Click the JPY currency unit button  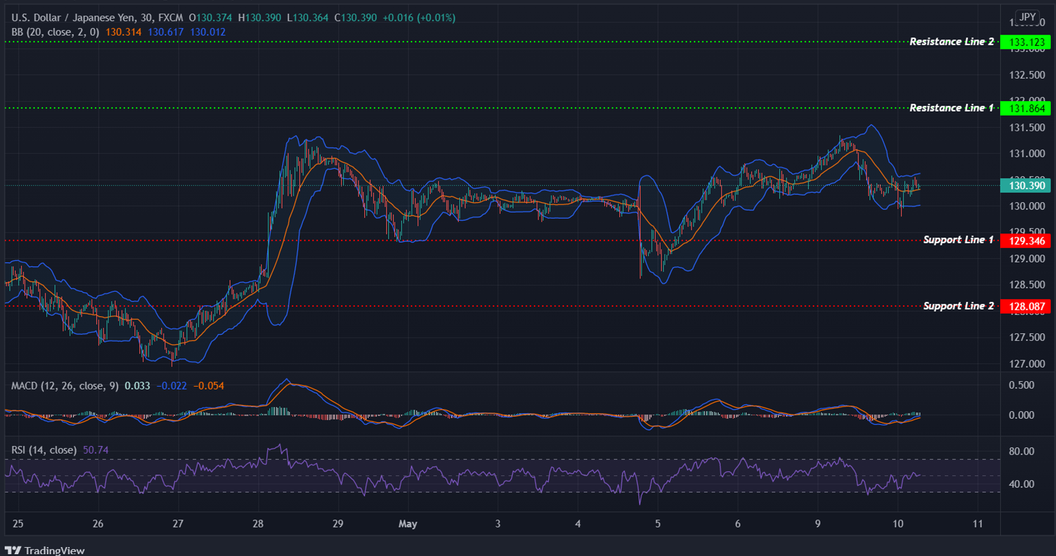(1027, 17)
